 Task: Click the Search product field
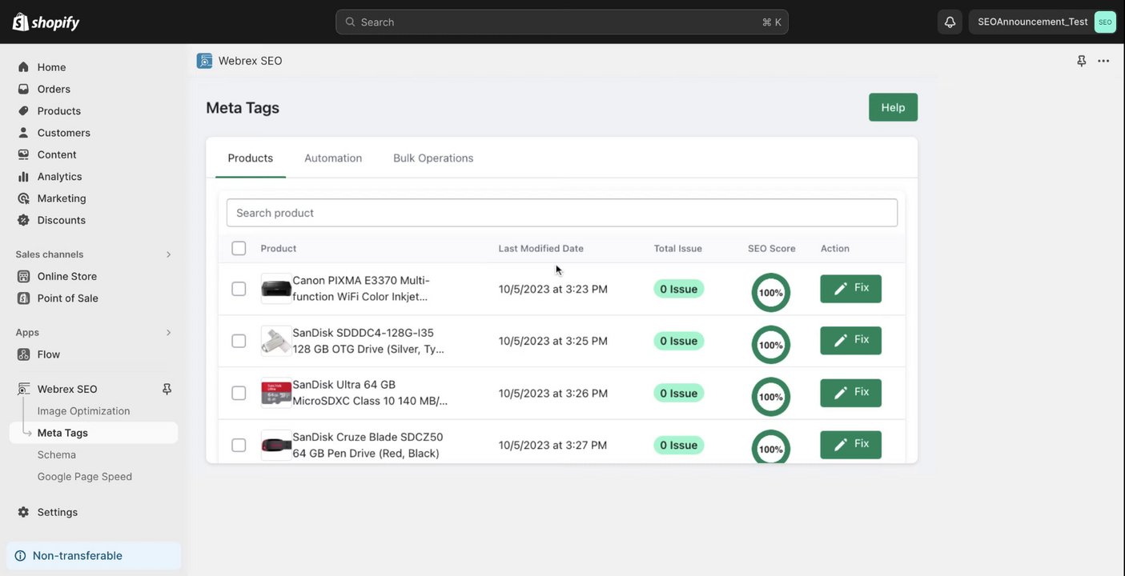coord(562,213)
